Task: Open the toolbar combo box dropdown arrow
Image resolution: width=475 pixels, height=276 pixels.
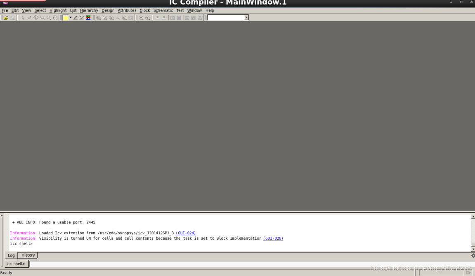Action: (246, 18)
